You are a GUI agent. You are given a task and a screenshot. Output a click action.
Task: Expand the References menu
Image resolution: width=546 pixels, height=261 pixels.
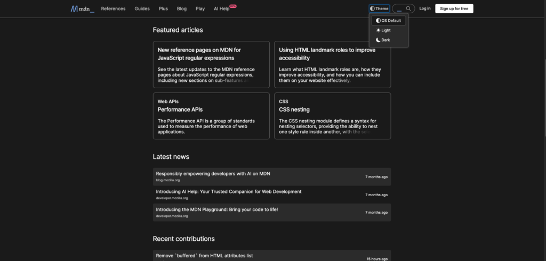pyautogui.click(x=113, y=9)
